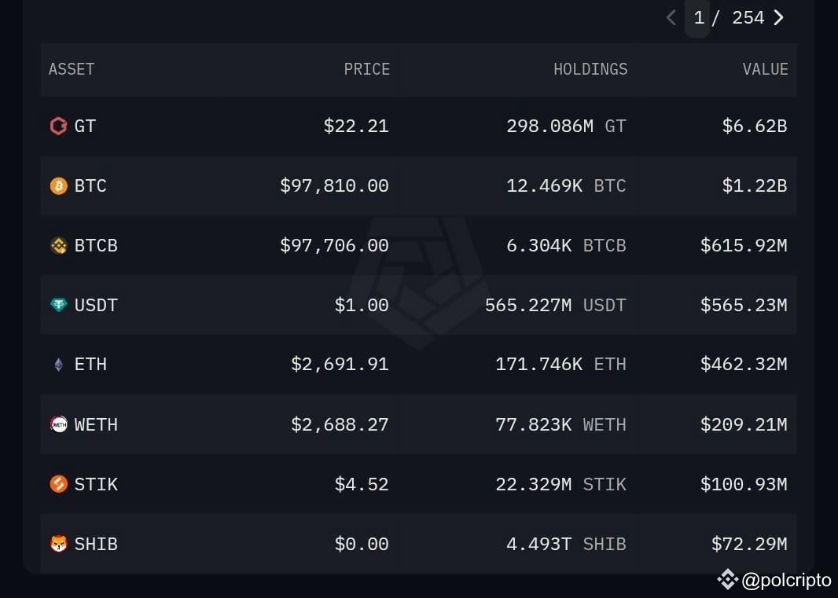This screenshot has width=838, height=598.
Task: Click the WETH token icon
Action: (x=59, y=424)
